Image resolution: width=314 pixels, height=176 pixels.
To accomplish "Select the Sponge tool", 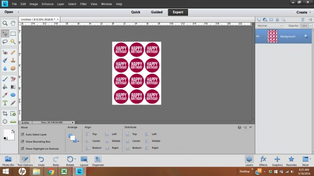I will 13,68.
